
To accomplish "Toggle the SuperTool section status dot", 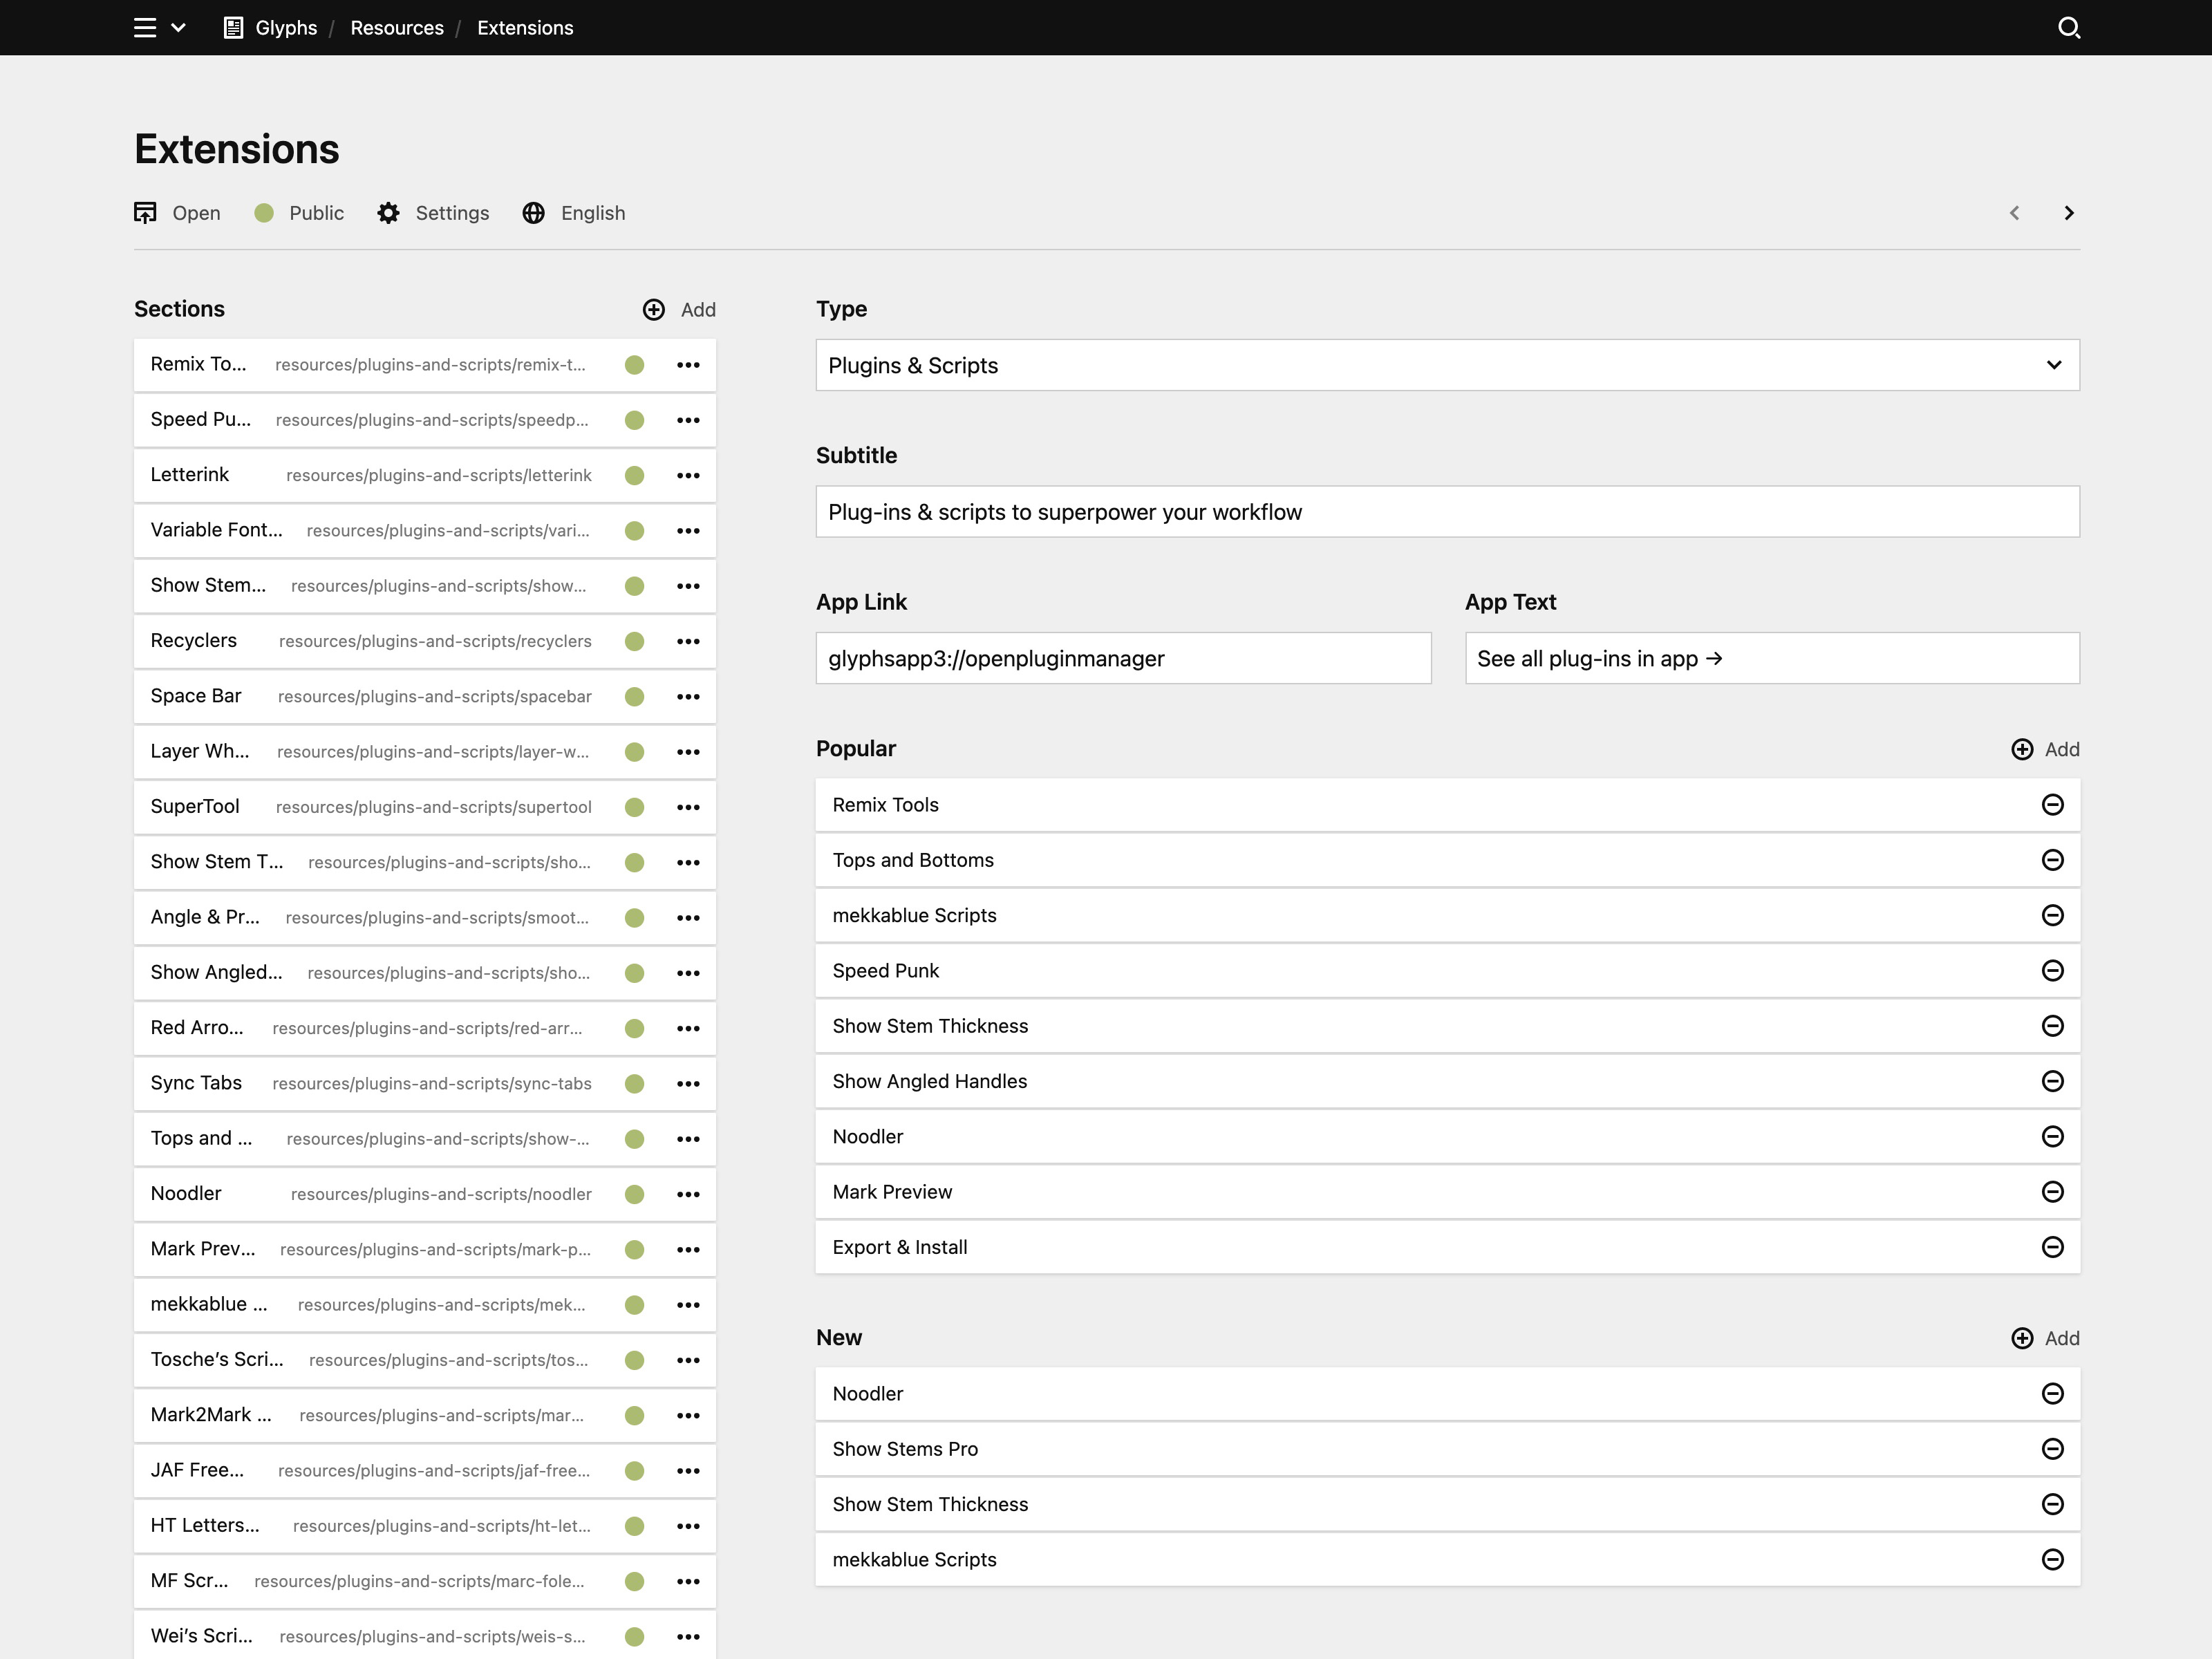I will (x=634, y=807).
